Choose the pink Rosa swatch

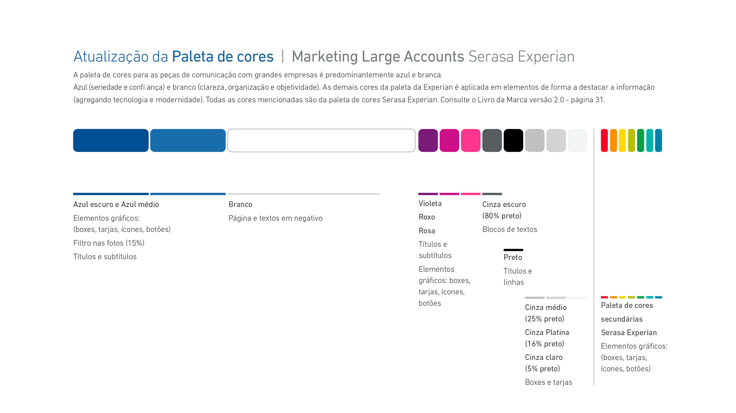(x=471, y=140)
